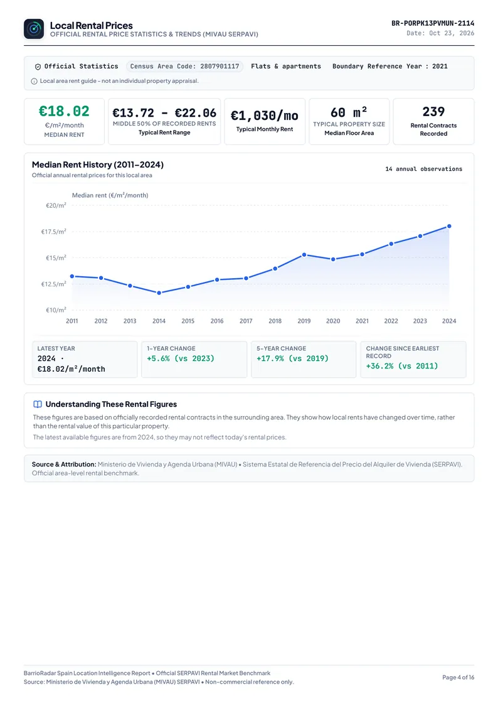
Task: Click the €10/m² y-axis label
Action: click(56, 309)
